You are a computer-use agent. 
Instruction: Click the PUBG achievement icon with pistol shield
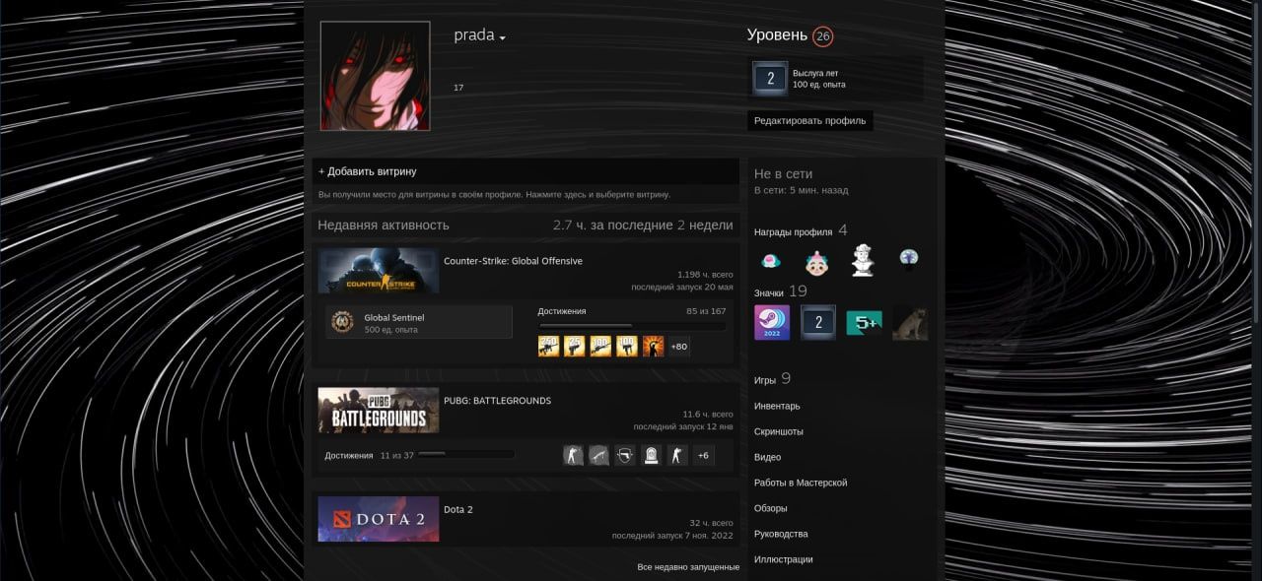(625, 455)
